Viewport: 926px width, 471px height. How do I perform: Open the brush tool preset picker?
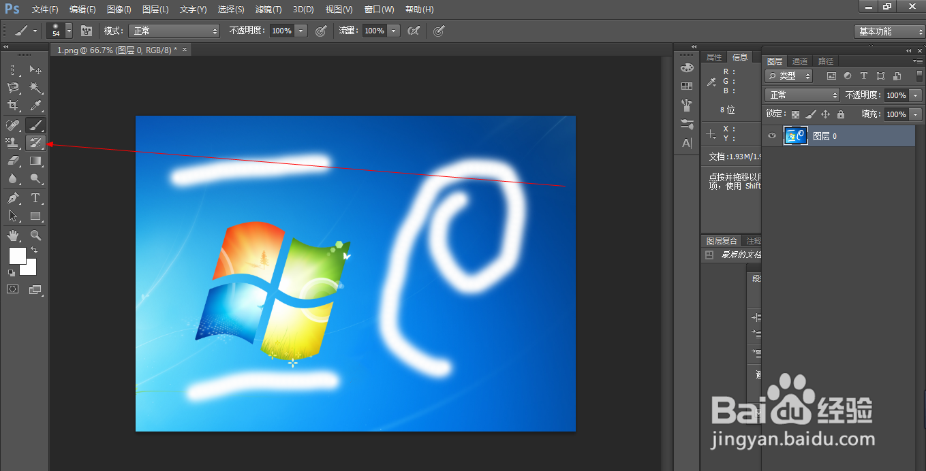[x=26, y=31]
